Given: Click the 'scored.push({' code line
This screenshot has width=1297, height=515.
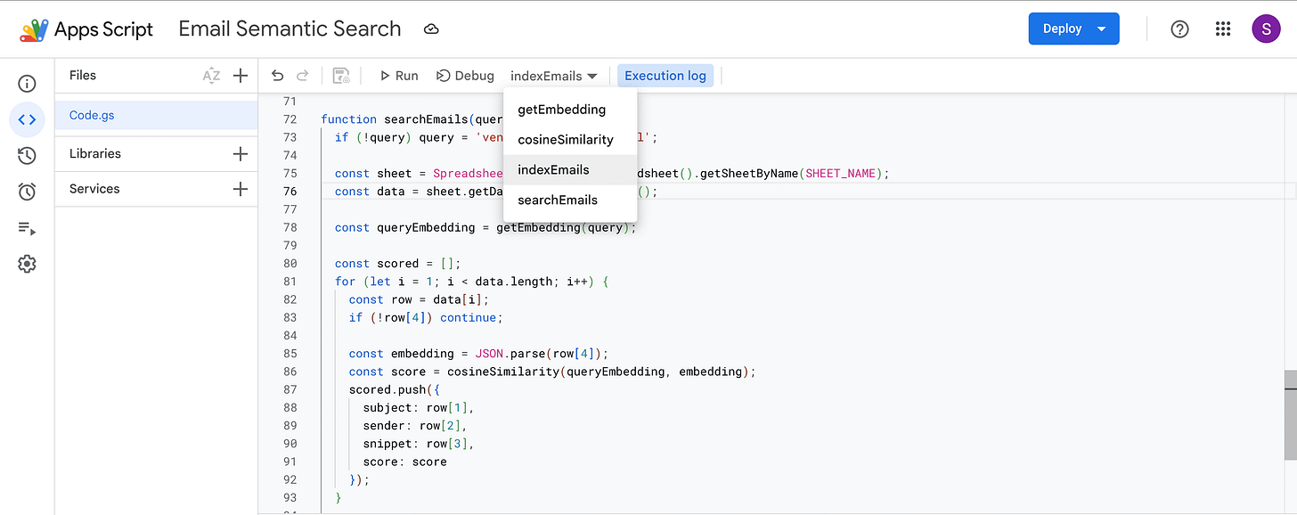Looking at the screenshot, I should point(394,389).
